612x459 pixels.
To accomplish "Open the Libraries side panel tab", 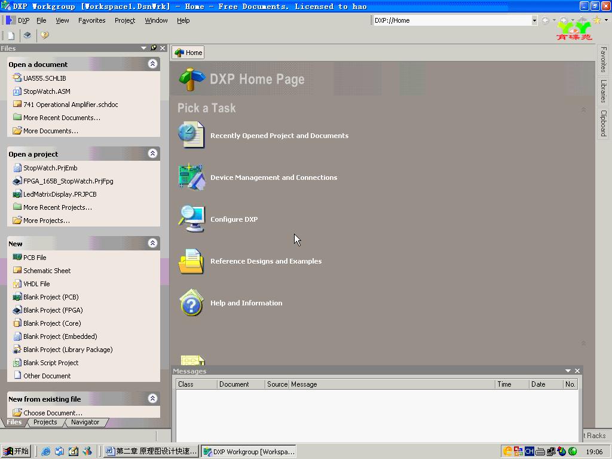I will [604, 91].
